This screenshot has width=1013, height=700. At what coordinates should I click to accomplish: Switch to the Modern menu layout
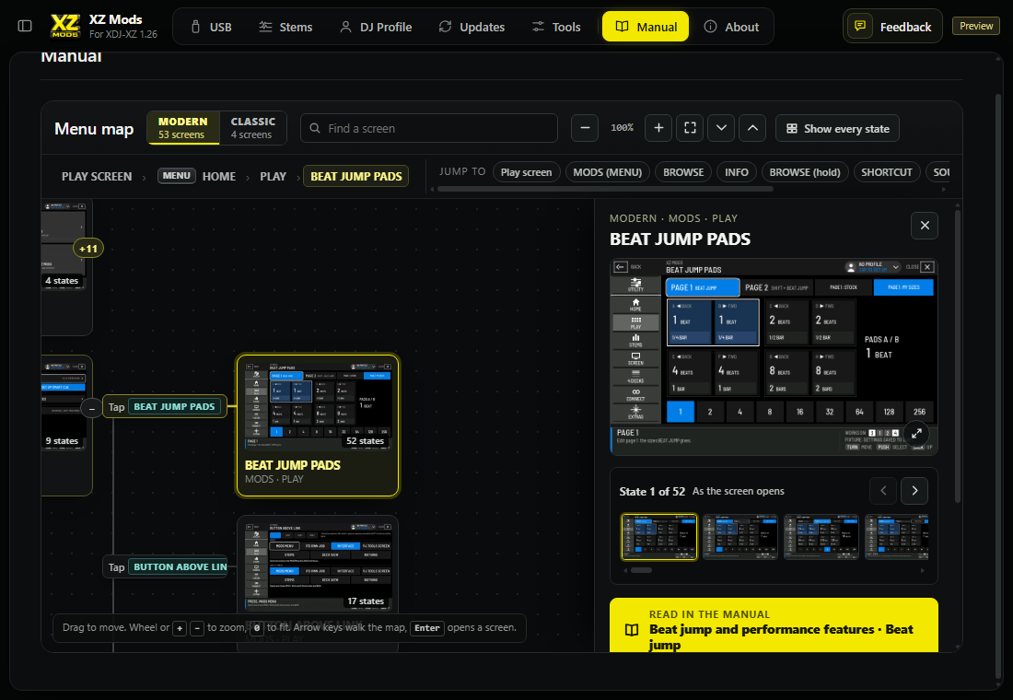(183, 128)
